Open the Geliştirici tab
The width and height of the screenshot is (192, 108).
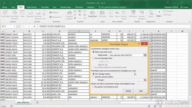91,7
